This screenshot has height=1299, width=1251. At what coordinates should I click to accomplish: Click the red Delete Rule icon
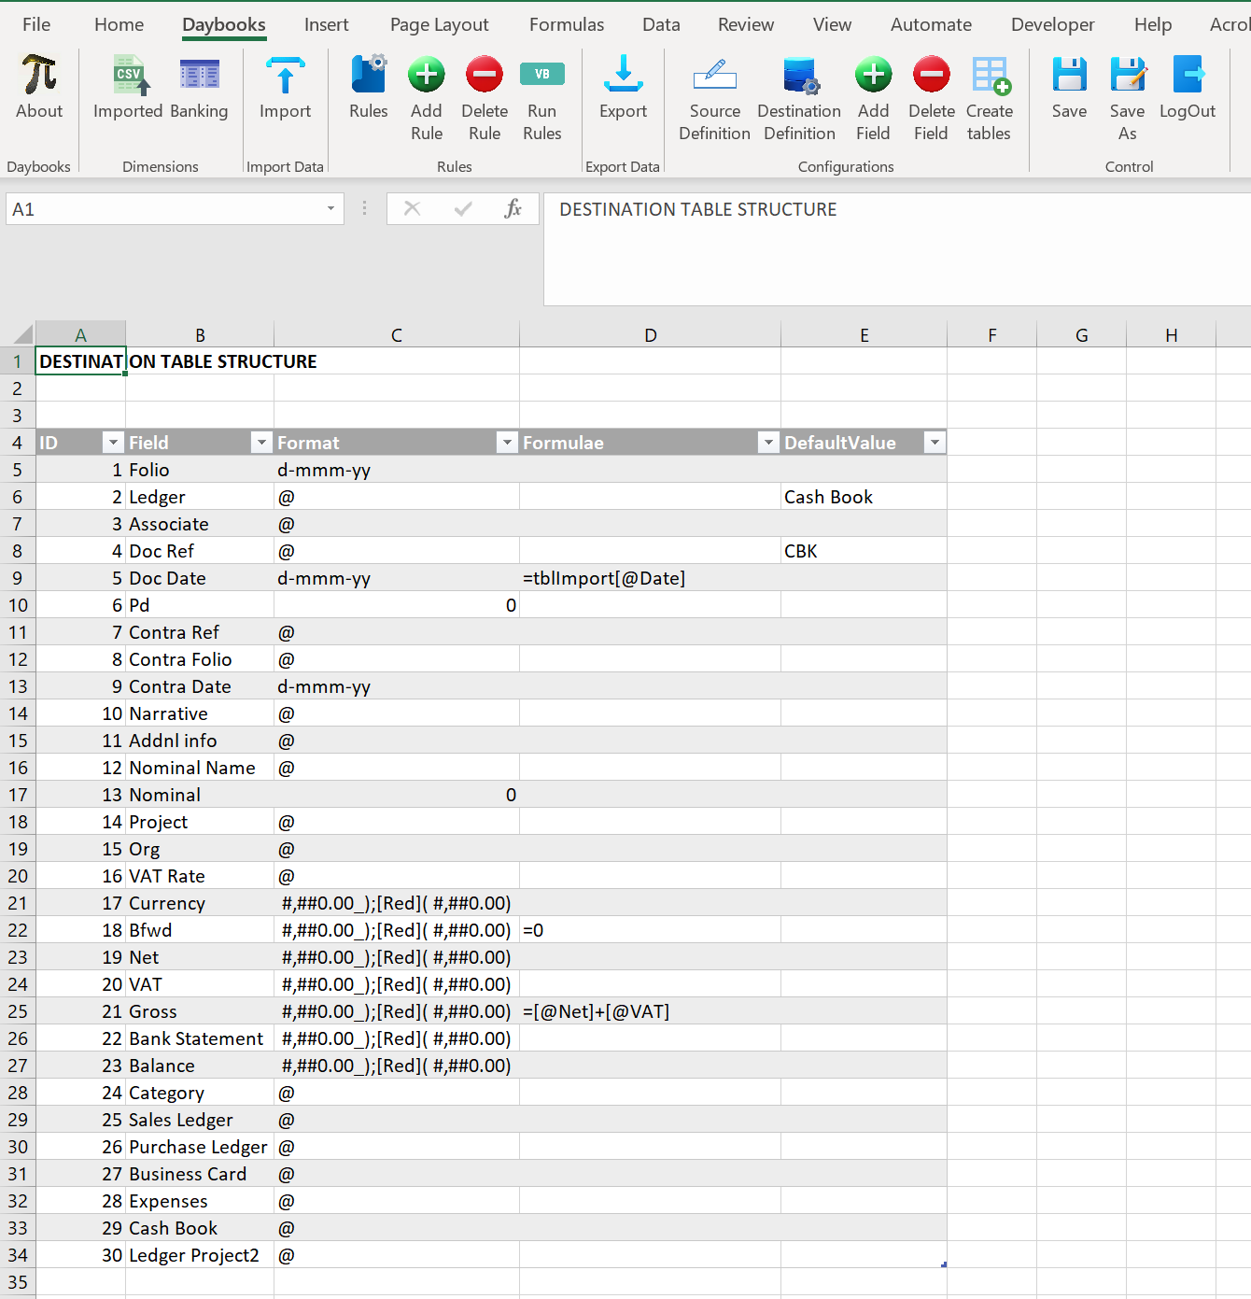(485, 75)
